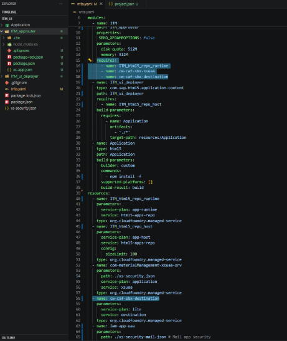287x341 pixels.
Task: Click the mta.yaml breadcrumb item
Action: 87,12
